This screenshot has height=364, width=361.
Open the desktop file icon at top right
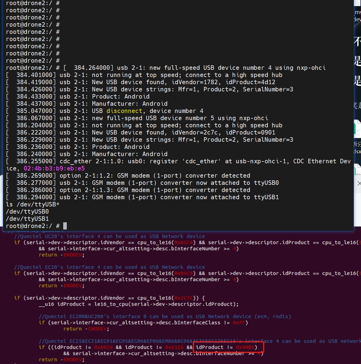(x=357, y=3)
